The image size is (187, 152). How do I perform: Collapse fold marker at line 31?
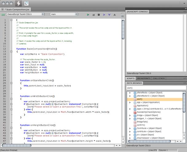pos(11,99)
